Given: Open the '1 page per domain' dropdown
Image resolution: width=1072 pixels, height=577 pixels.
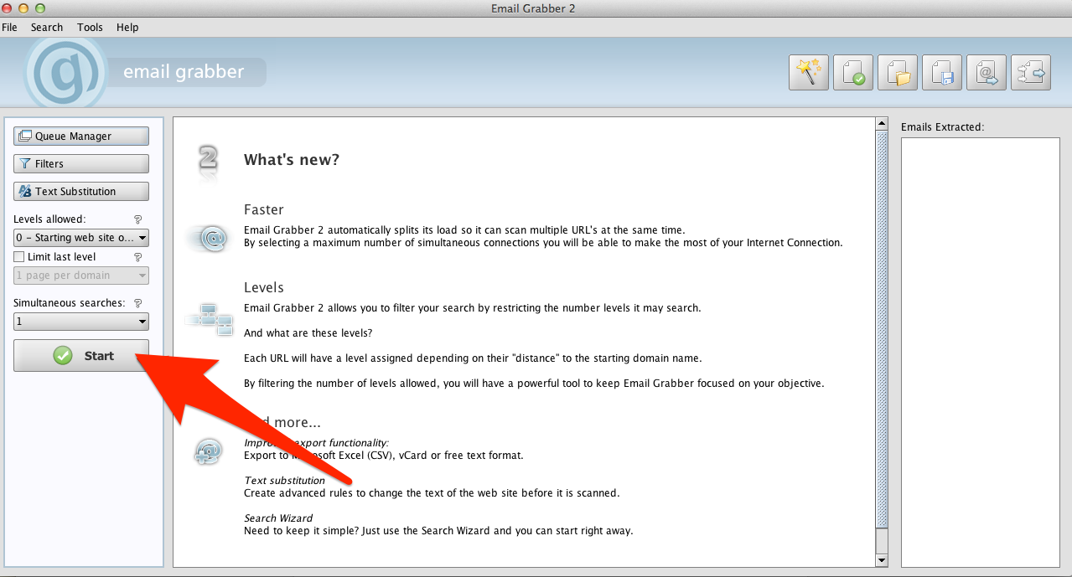Looking at the screenshot, I should click(81, 276).
